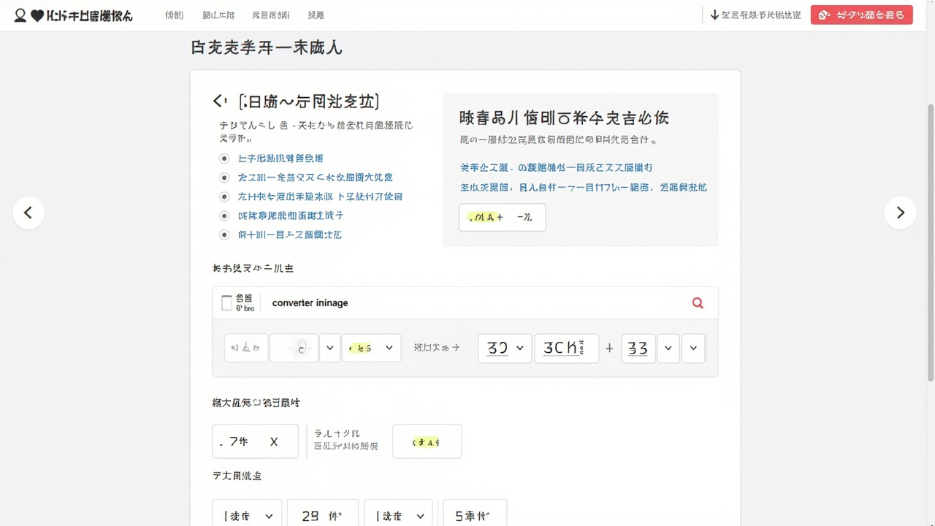
Task: Select the fifth radio option in the list
Action: pyautogui.click(x=224, y=235)
